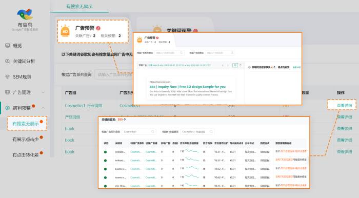Viewport: 359px width, 198px height.
Task: Open 产品词组 ad group link
Action: pos(72,117)
